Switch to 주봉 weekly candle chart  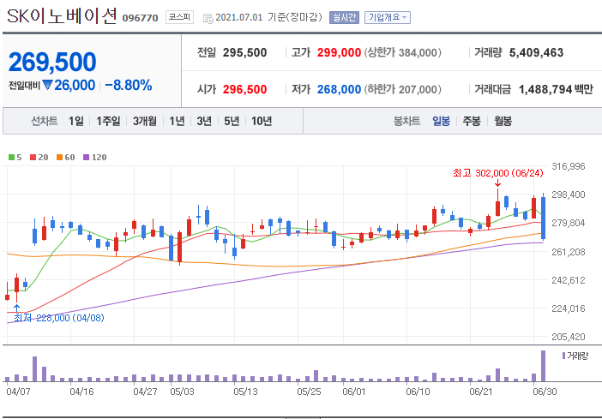click(472, 122)
